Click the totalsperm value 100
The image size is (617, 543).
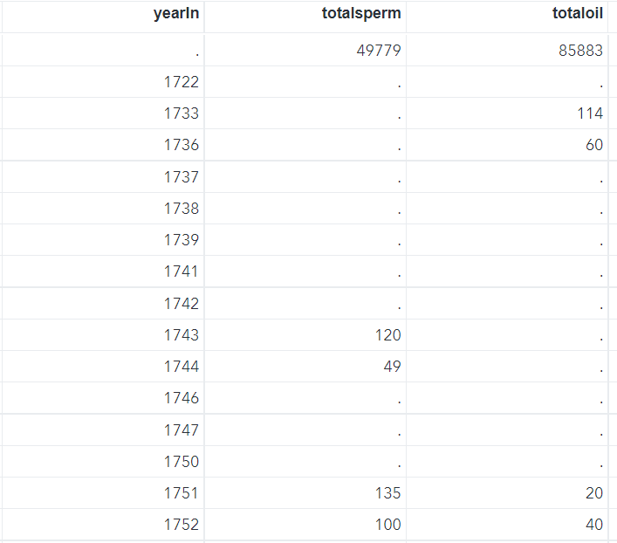[x=388, y=525]
